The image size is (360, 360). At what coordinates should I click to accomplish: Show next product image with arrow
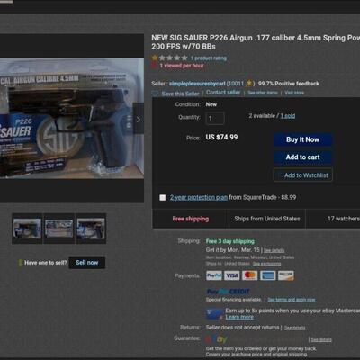pos(139,120)
